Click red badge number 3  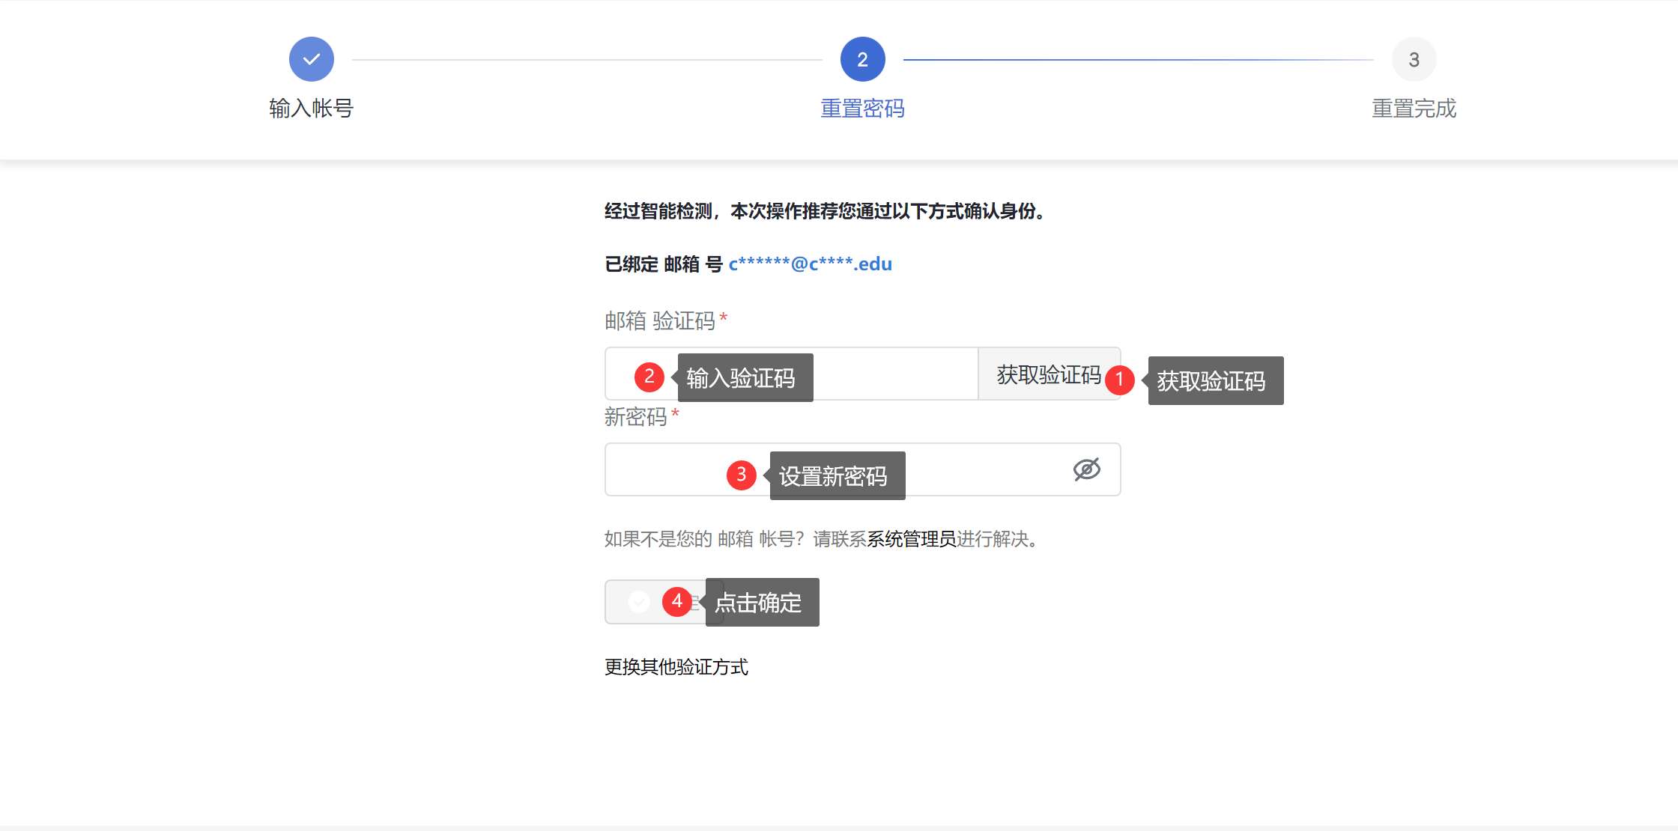[741, 475]
